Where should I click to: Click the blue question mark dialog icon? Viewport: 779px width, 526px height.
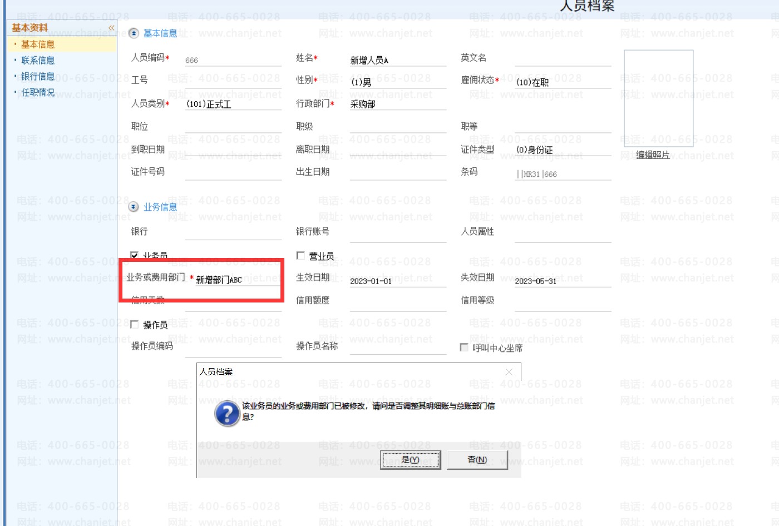pyautogui.click(x=227, y=414)
